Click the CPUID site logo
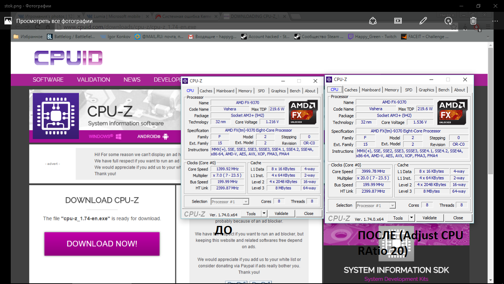Viewport: 504px width, 284px height. [x=68, y=58]
